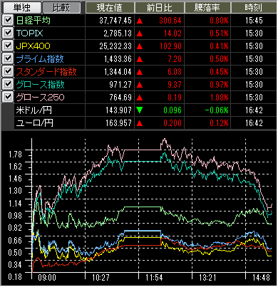The width and height of the screenshot is (278, 287).
Task: Click the 現在値 column header
Action: click(110, 8)
